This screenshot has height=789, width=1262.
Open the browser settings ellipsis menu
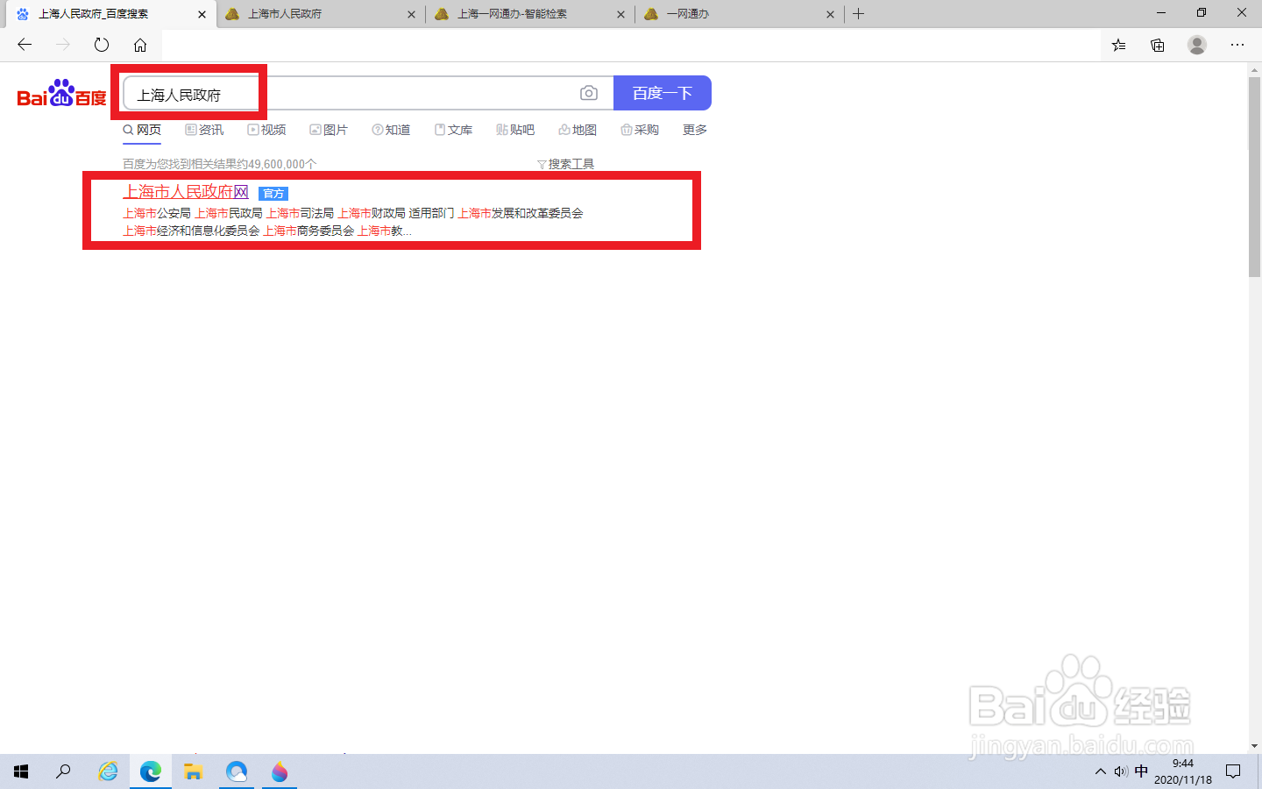1237,45
